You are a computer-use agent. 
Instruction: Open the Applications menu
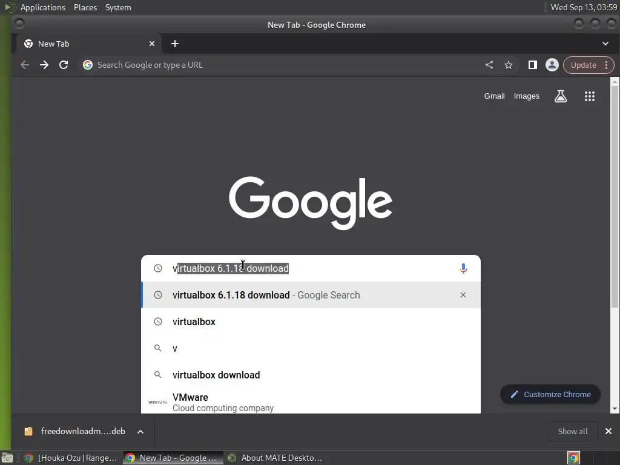tap(43, 7)
